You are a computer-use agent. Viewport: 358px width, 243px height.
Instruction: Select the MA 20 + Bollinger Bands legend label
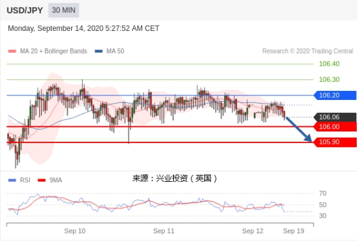pyautogui.click(x=54, y=51)
